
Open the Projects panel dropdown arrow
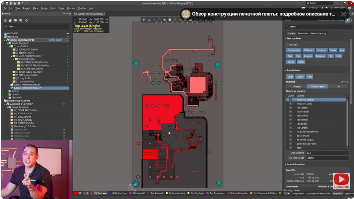(x=64, y=14)
